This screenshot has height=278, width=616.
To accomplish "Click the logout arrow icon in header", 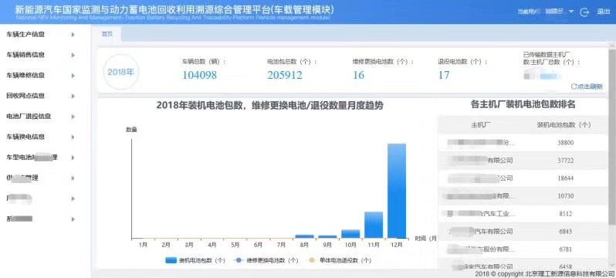I will (584, 12).
